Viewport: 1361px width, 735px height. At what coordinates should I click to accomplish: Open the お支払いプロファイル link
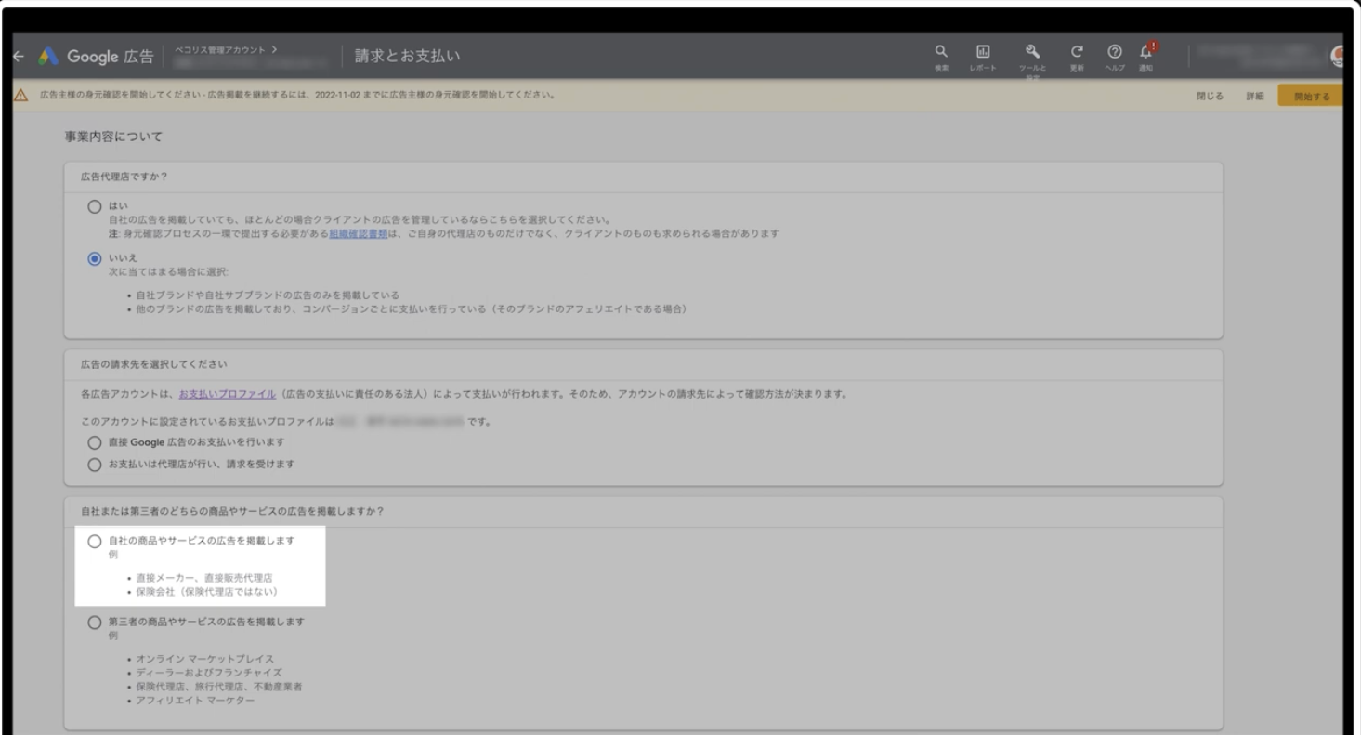pyautogui.click(x=228, y=394)
